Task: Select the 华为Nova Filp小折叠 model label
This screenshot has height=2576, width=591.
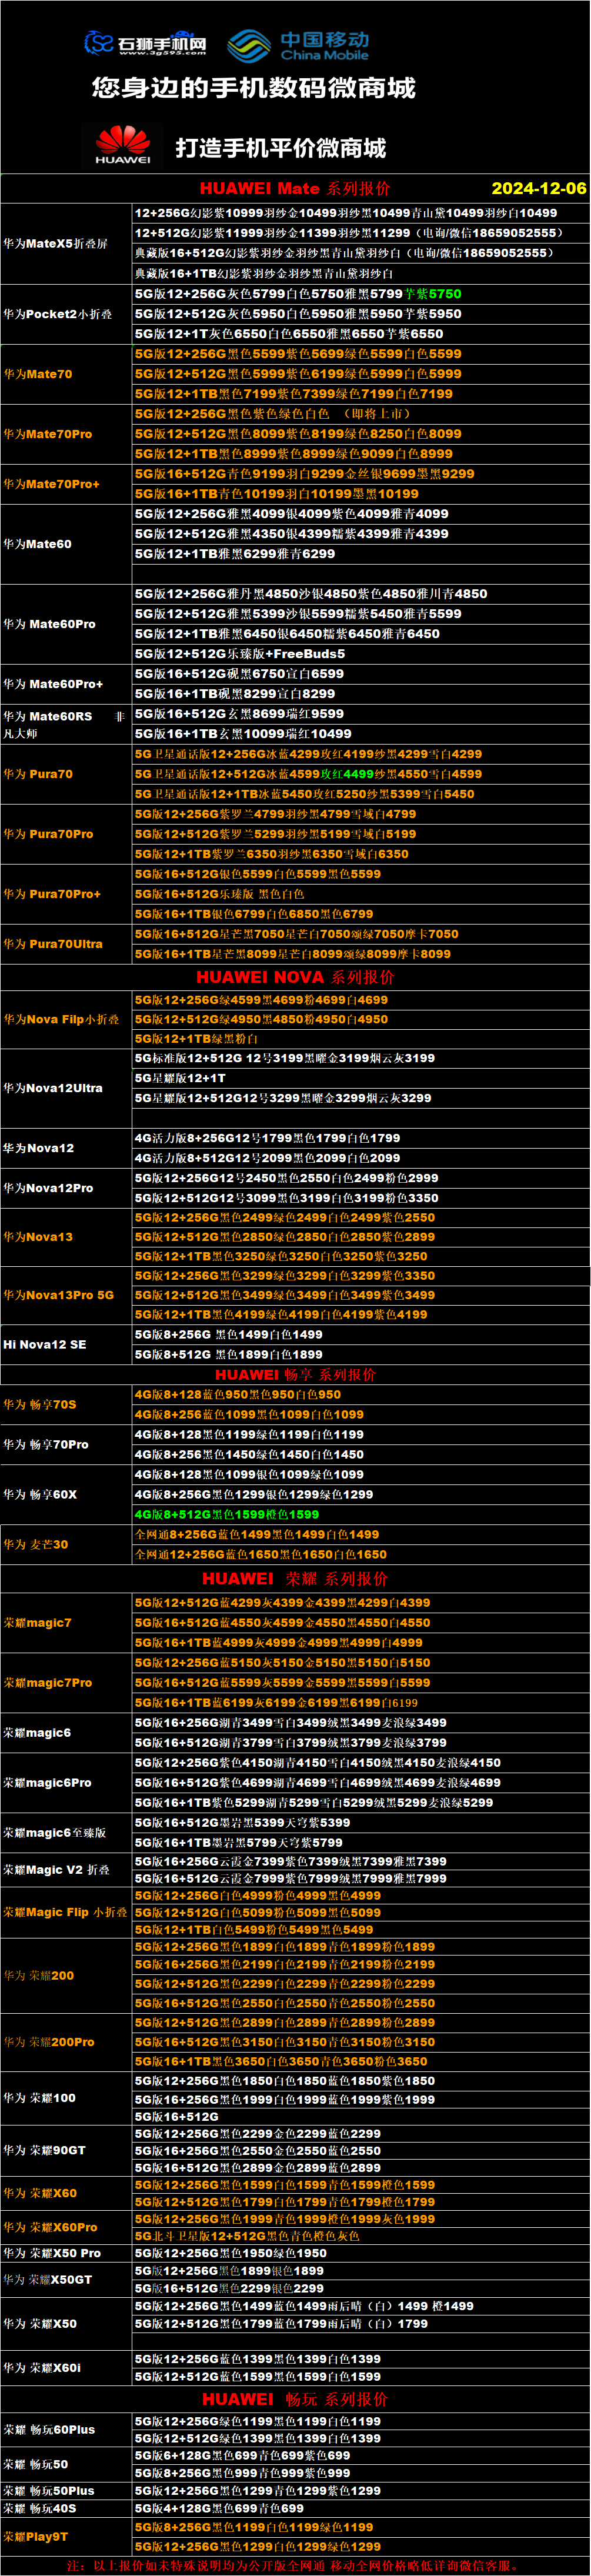Action: pos(61,1019)
